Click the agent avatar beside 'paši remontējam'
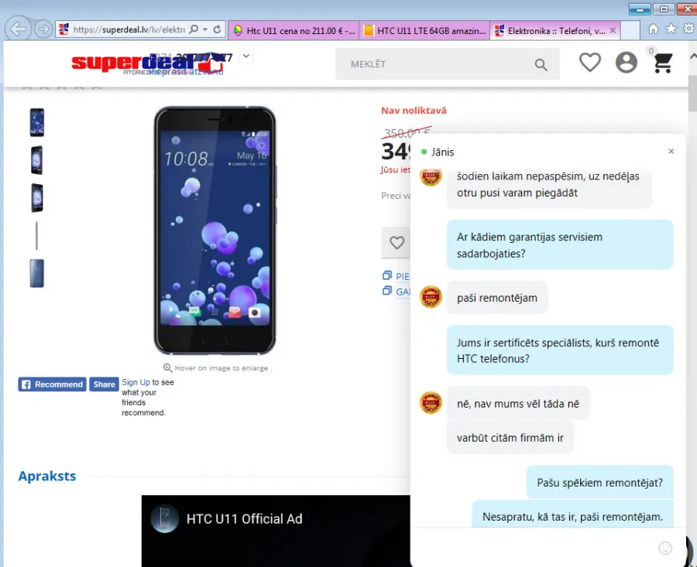This screenshot has height=567, width=697. coord(431,297)
